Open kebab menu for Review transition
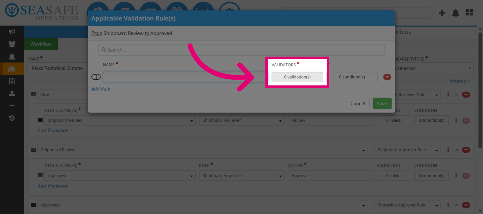 (456, 120)
